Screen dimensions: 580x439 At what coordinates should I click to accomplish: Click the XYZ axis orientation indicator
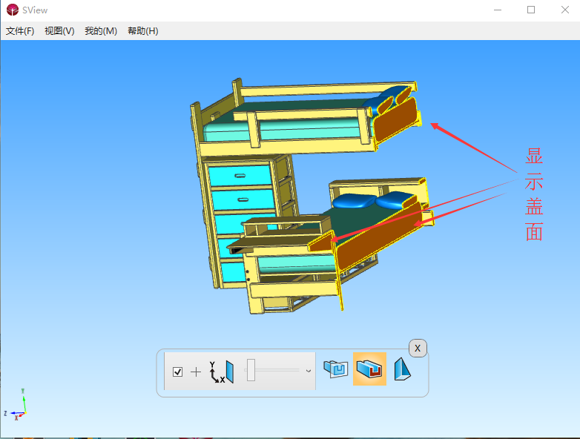(x=16, y=406)
